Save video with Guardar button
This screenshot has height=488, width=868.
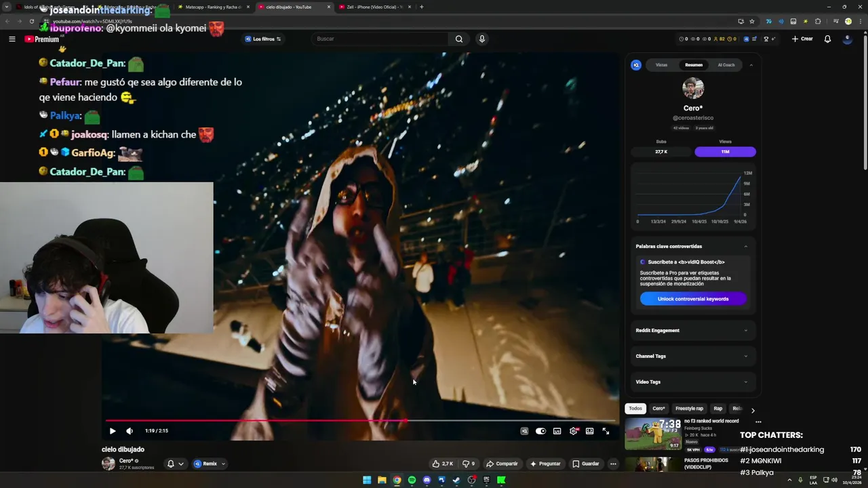pyautogui.click(x=586, y=464)
